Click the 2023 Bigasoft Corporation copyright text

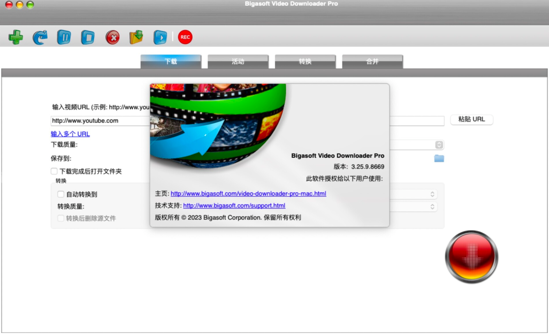[x=228, y=217]
